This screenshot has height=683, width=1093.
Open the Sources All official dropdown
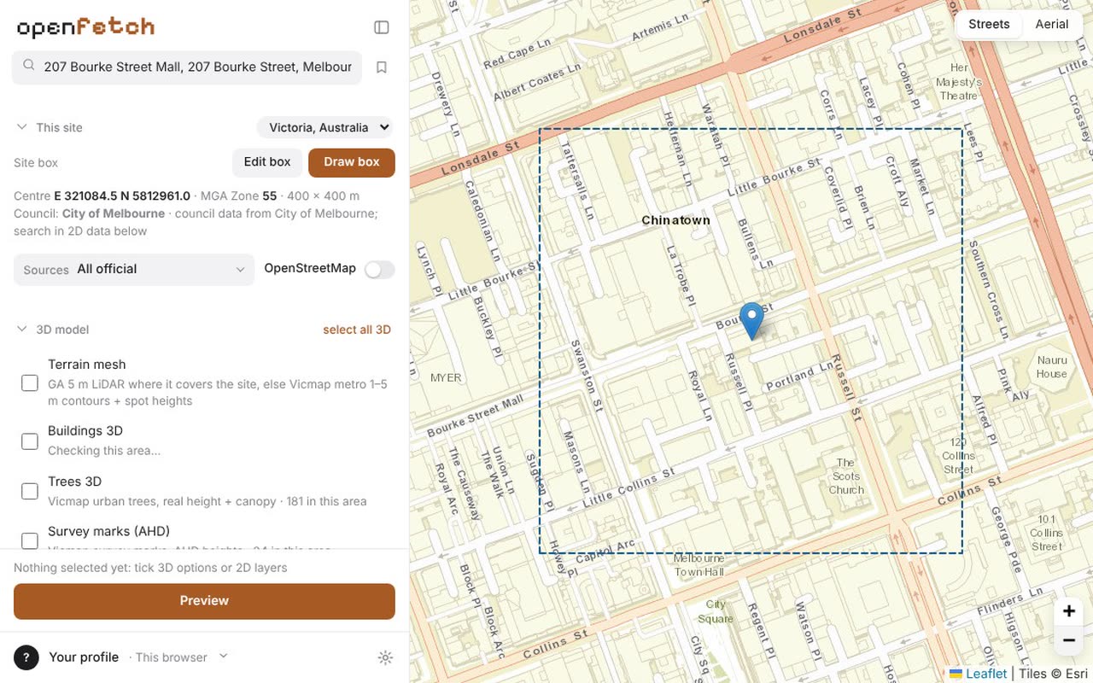[134, 269]
